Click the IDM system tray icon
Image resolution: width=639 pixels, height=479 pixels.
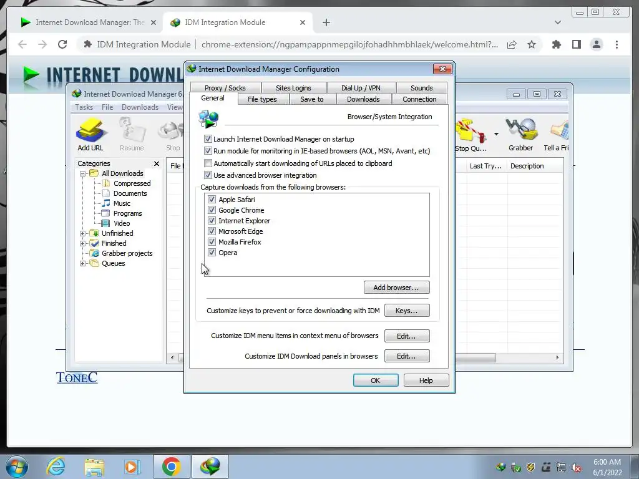click(x=500, y=467)
